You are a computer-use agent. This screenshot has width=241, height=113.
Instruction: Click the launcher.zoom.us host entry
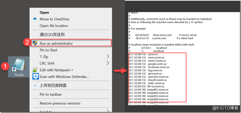[x=148, y=77]
